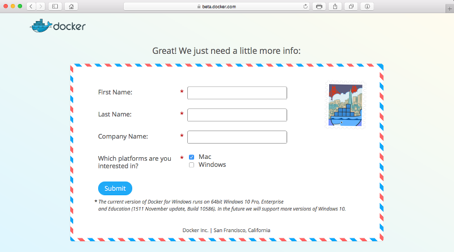Show all tabs overview icon
This screenshot has width=454, height=252.
click(x=351, y=6)
